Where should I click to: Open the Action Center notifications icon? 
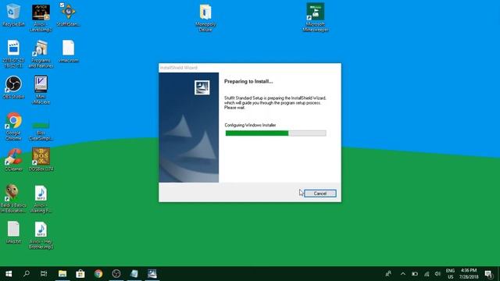pos(488,274)
